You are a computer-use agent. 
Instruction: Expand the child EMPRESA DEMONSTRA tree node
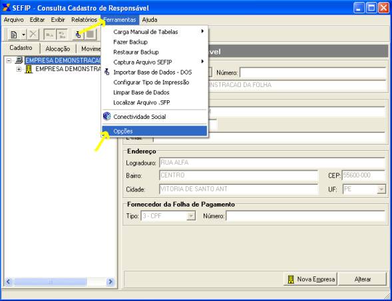click(19, 69)
